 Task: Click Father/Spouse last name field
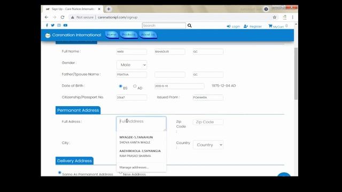(x=208, y=75)
